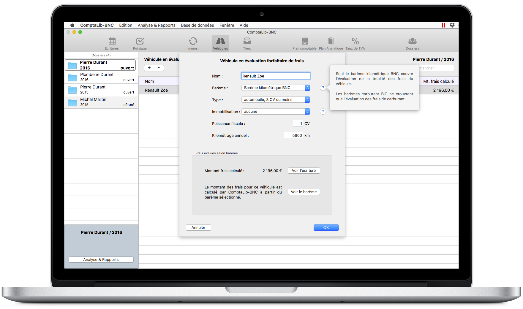Image resolution: width=523 pixels, height=309 pixels.
Task: Click the Annuler button
Action: tap(198, 228)
